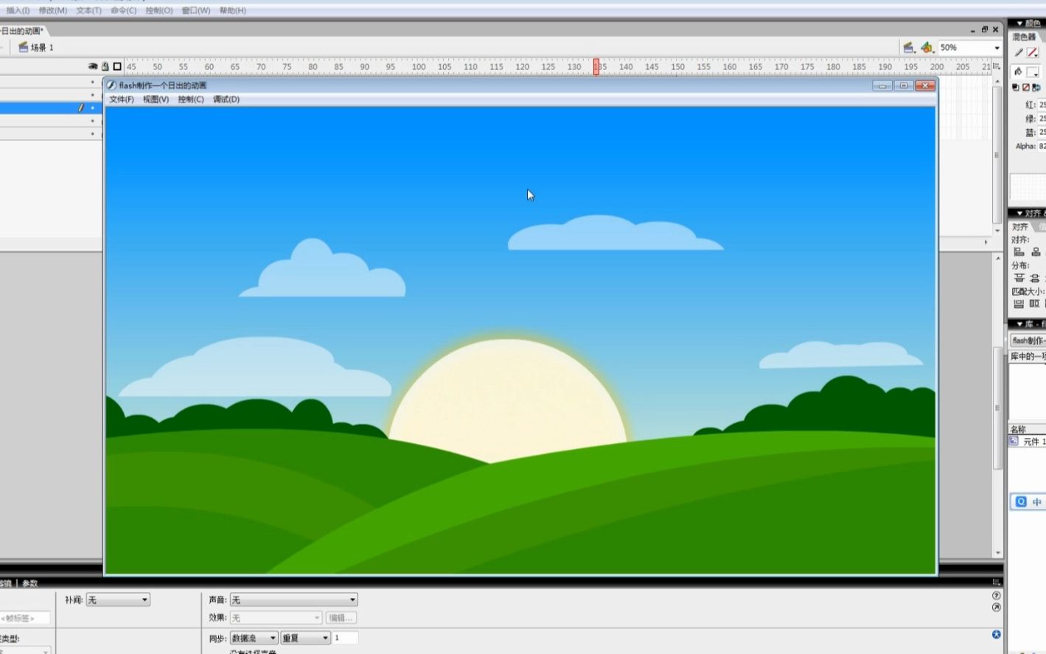Select 元件 1 in the library list

[x=1029, y=442]
